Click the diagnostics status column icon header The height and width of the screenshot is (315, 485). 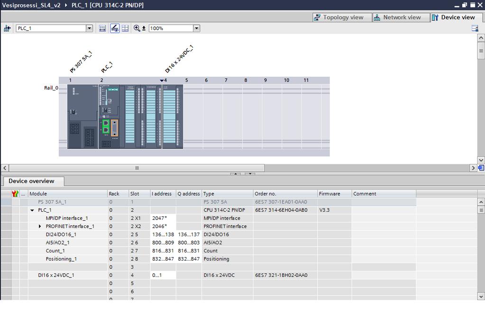[15, 194]
